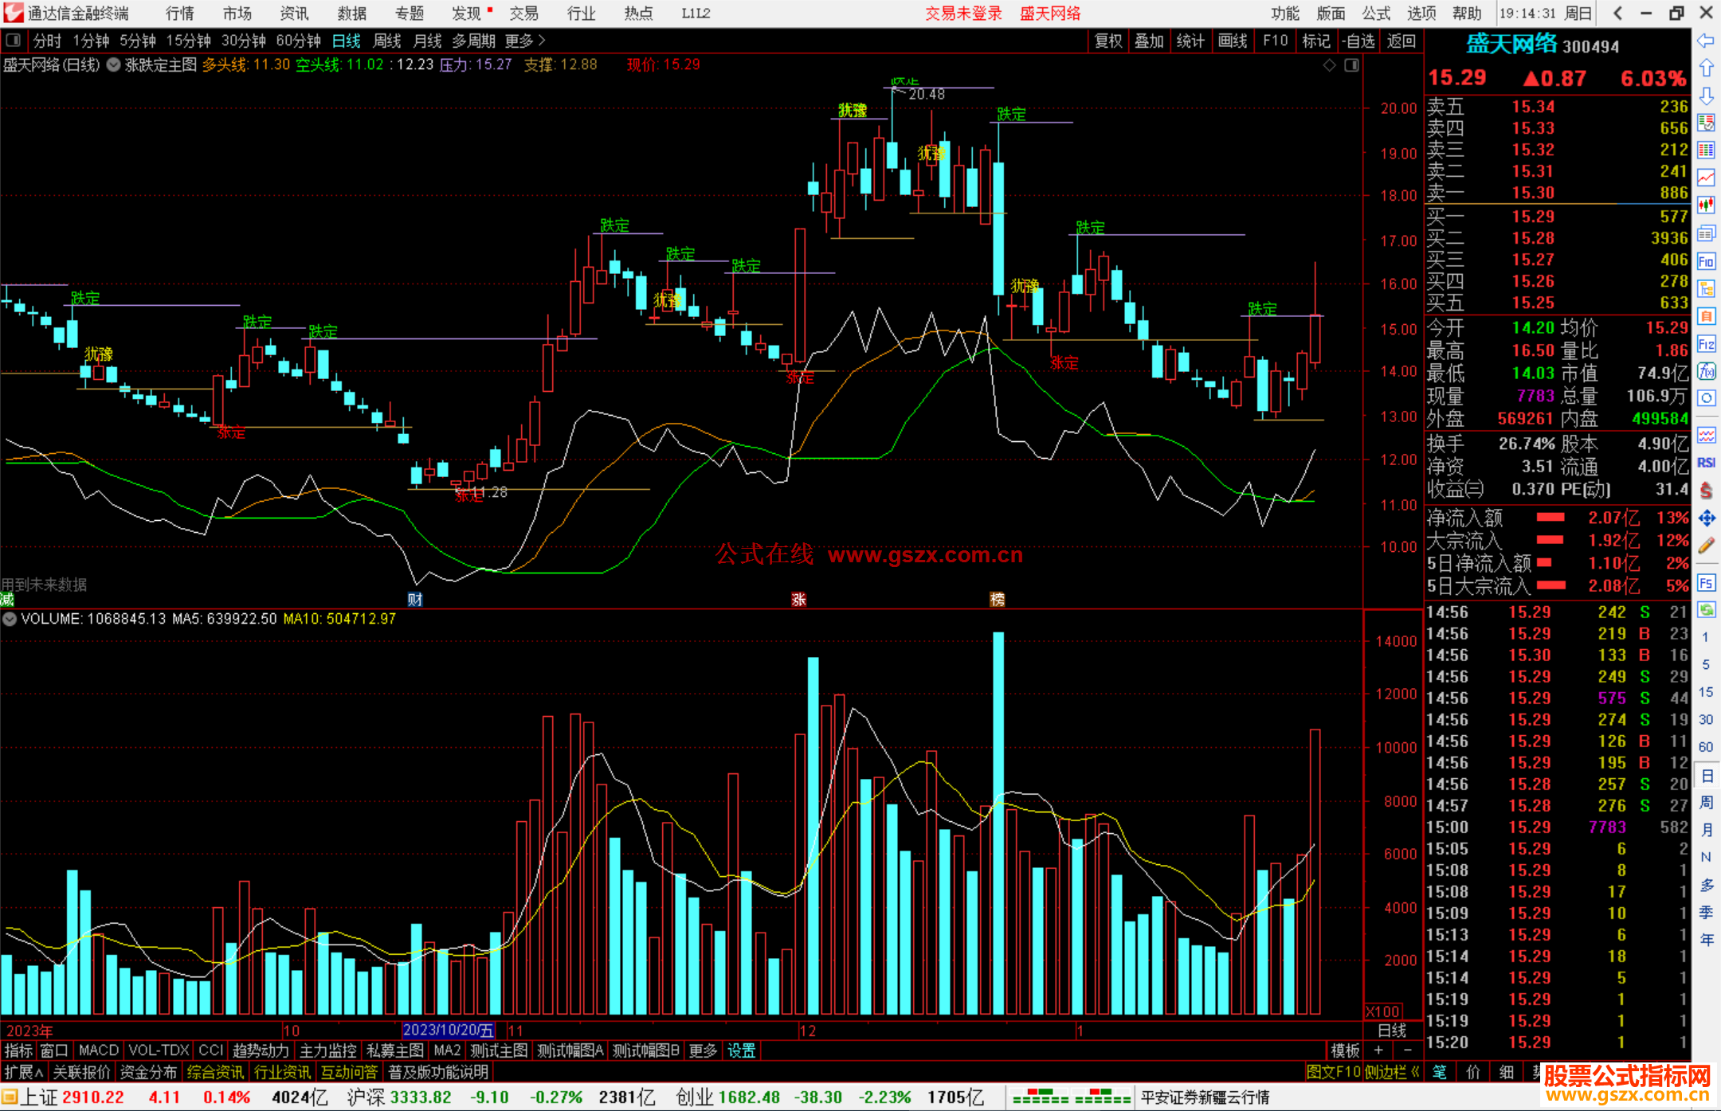Viewport: 1721px width, 1111px height.
Task: Click the plus zoom button beside 模板
Action: [1379, 1050]
